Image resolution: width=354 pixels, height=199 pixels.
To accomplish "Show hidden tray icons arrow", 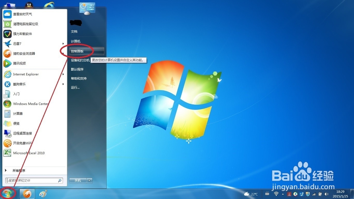I will (x=282, y=194).
